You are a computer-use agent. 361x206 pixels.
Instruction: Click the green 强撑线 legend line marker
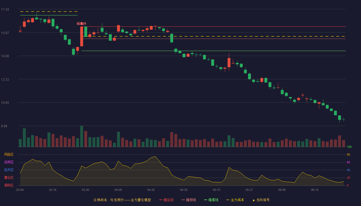pyautogui.click(x=206, y=200)
